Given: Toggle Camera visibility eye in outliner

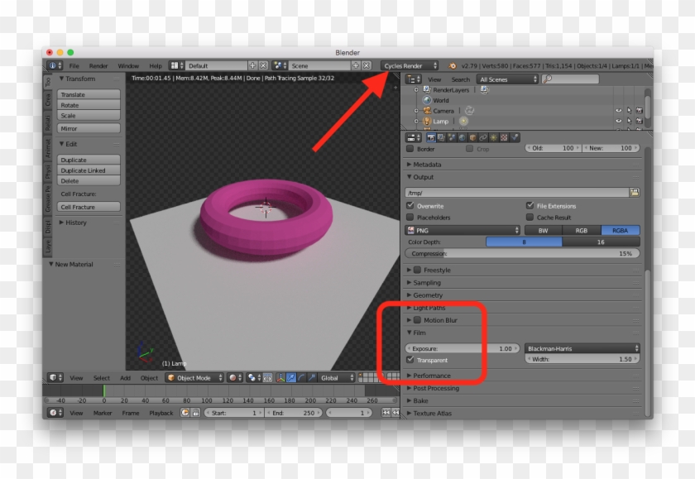Looking at the screenshot, I should (x=618, y=110).
